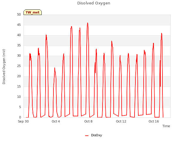Screen dimensions: 188x141
Task: Click the 40 y-axis tick label
Action: (19, 35)
